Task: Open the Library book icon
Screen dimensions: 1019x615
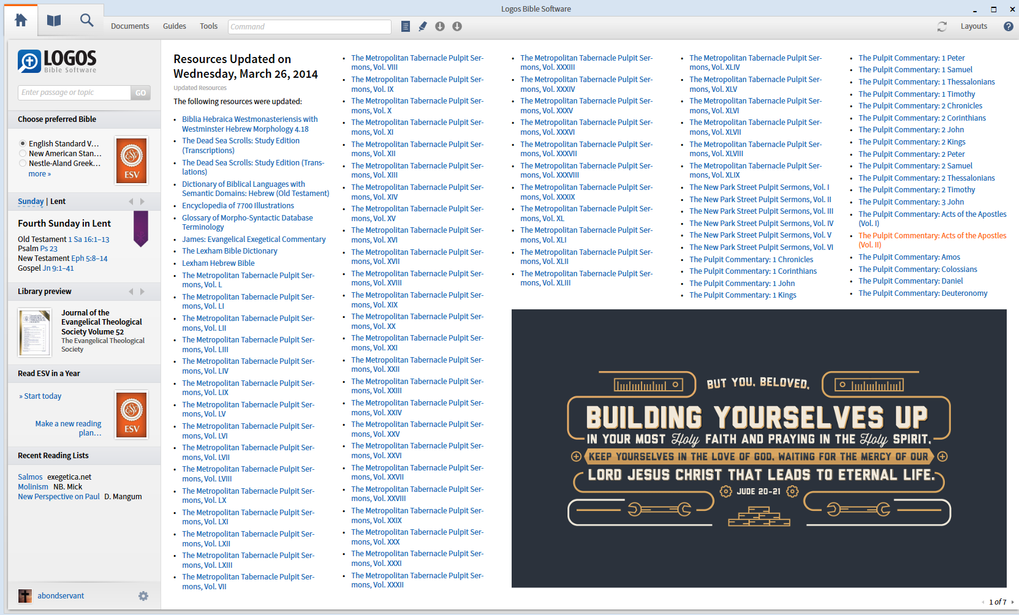Action: point(54,20)
